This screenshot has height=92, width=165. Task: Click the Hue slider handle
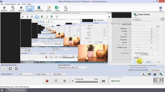(x=140, y=34)
